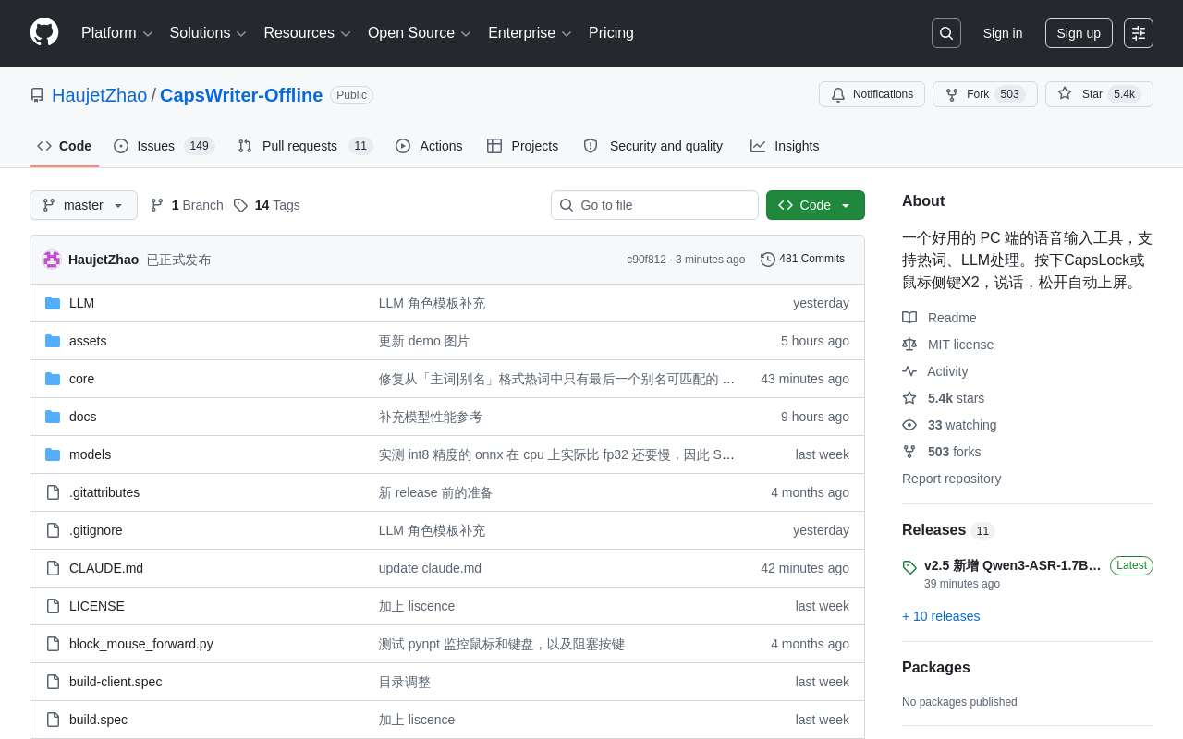Screen dimensions: 1183x739
Task: Click the CLAUDE.md file icon
Action: point(53,568)
